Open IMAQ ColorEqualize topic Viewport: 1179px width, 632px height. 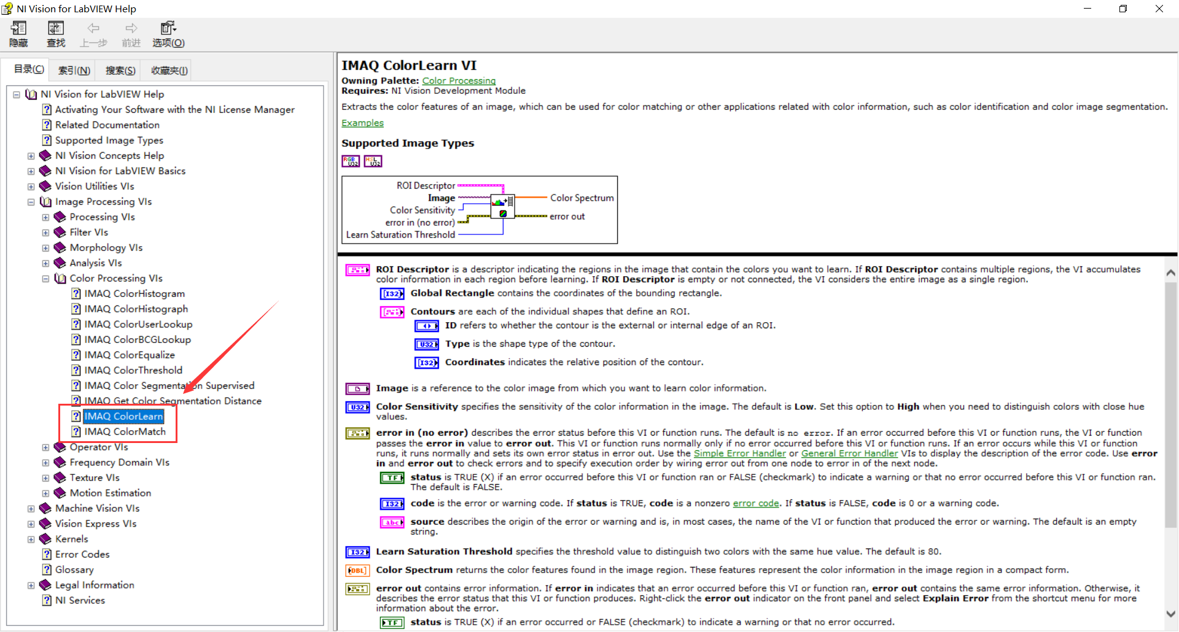point(130,355)
